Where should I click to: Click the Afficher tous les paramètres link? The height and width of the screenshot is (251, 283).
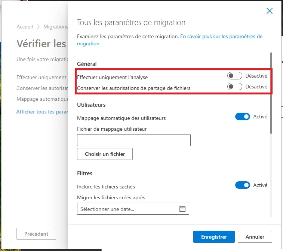coord(42,112)
